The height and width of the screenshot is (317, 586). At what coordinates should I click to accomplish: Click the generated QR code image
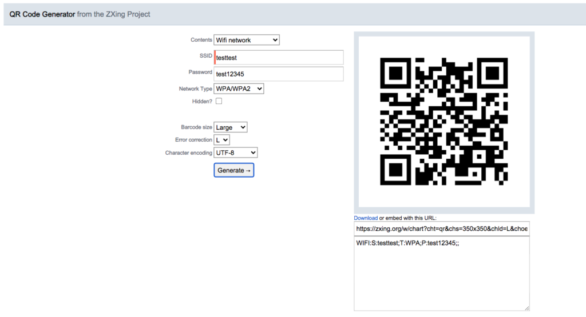click(444, 122)
